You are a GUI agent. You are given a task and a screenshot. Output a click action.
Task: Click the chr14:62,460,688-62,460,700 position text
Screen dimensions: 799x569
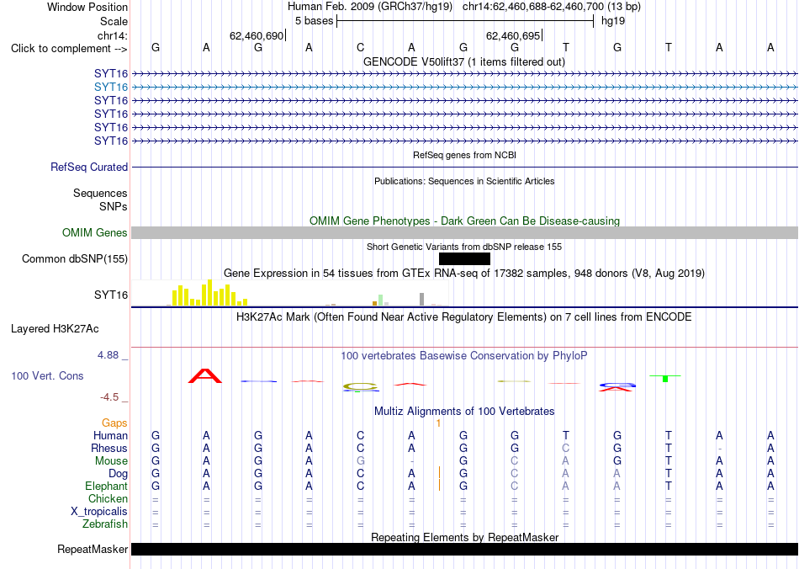(x=533, y=7)
